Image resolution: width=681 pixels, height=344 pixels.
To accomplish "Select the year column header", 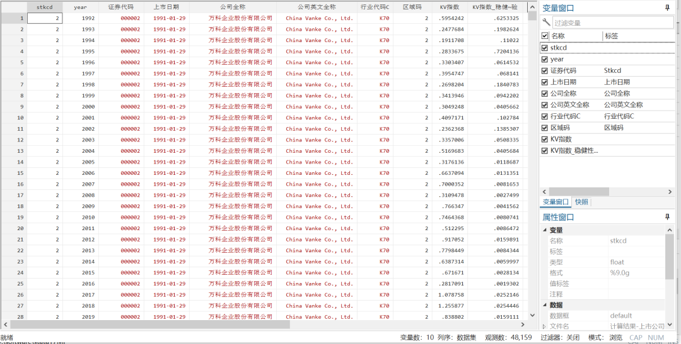I will 80,7.
